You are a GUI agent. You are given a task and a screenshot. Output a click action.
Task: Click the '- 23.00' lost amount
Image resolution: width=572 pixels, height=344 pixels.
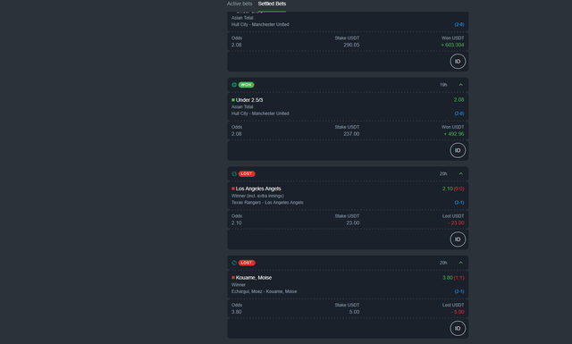[456, 222]
